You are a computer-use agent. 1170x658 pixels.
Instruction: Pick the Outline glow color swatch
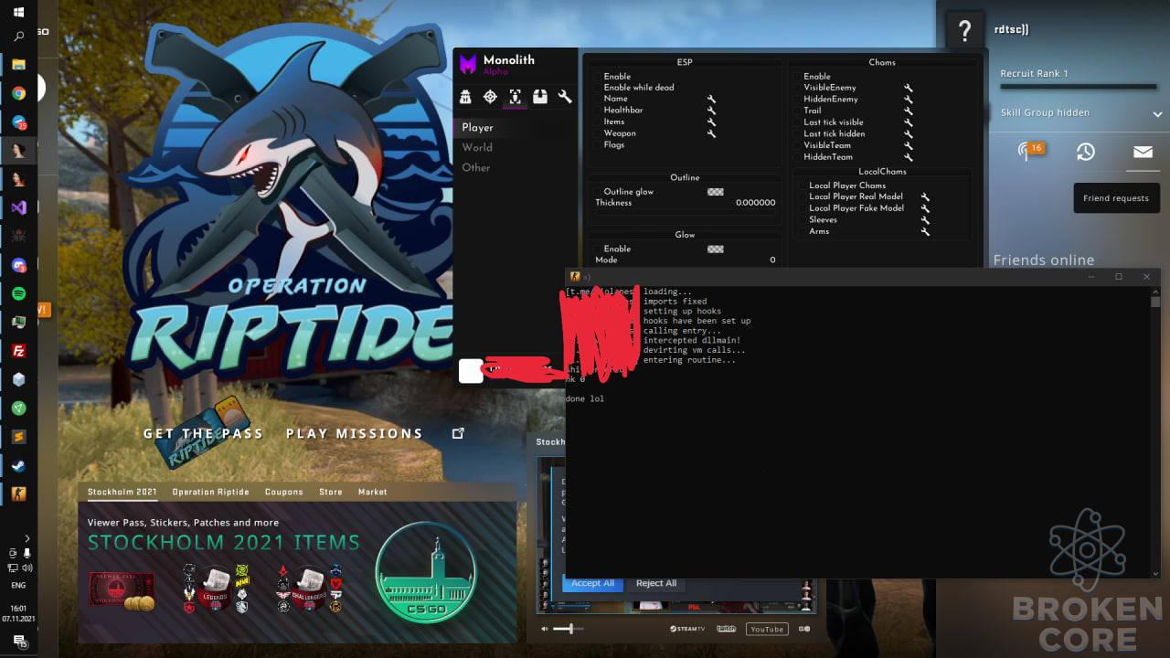(x=716, y=192)
